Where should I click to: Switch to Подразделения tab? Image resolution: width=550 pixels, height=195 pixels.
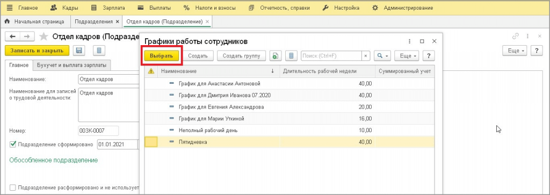click(93, 21)
